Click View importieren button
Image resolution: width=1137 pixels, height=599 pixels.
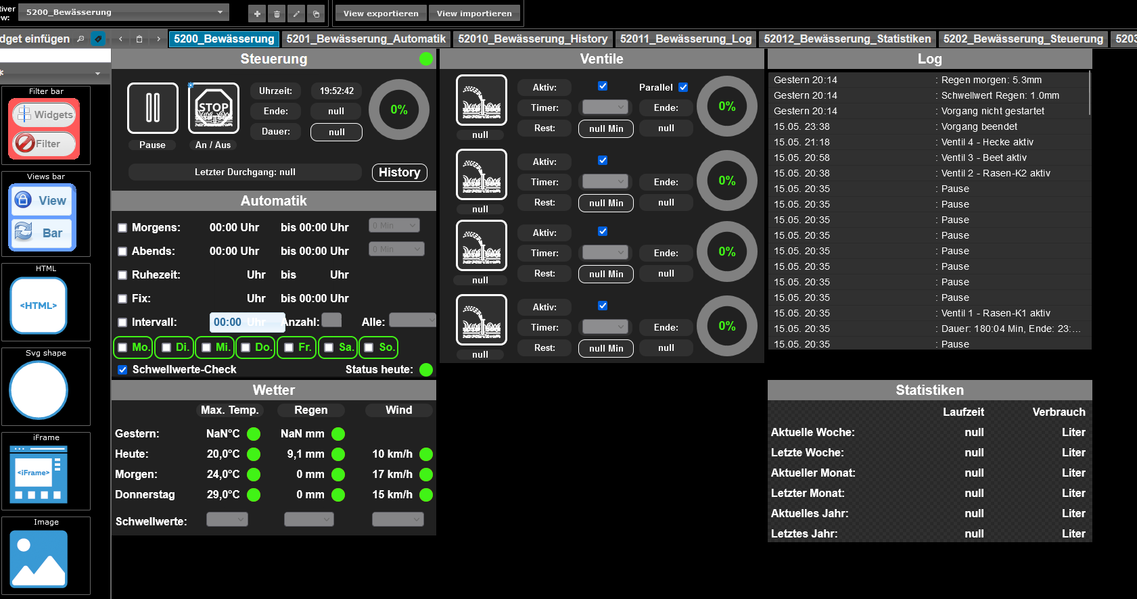tap(474, 13)
